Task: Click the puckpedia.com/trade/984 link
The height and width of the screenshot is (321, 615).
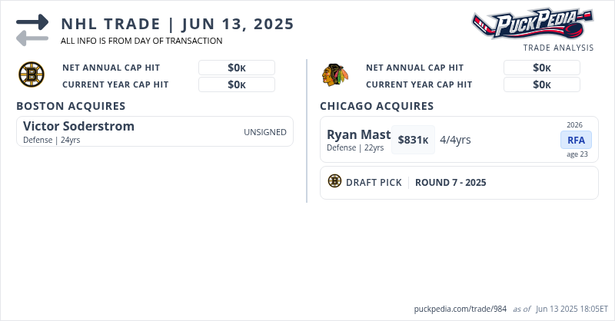Action: click(x=460, y=309)
